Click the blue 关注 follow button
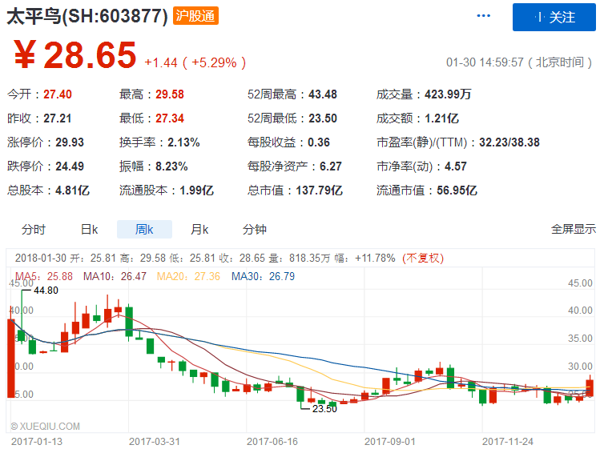 tap(554, 18)
